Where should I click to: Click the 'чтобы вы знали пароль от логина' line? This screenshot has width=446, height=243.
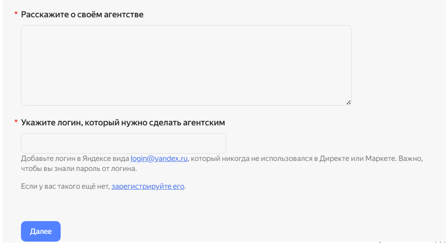click(x=79, y=169)
